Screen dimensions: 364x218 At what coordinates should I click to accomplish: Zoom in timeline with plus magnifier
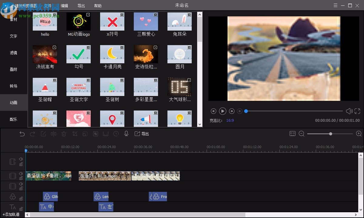[359, 134]
